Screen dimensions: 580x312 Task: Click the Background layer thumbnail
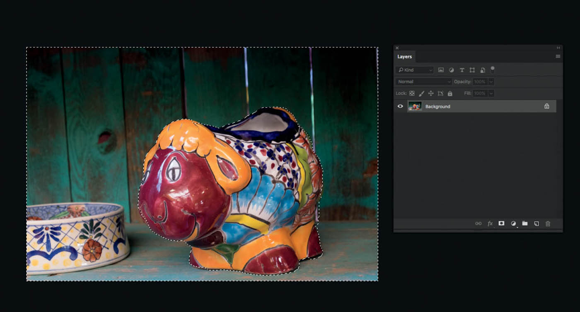(x=415, y=106)
